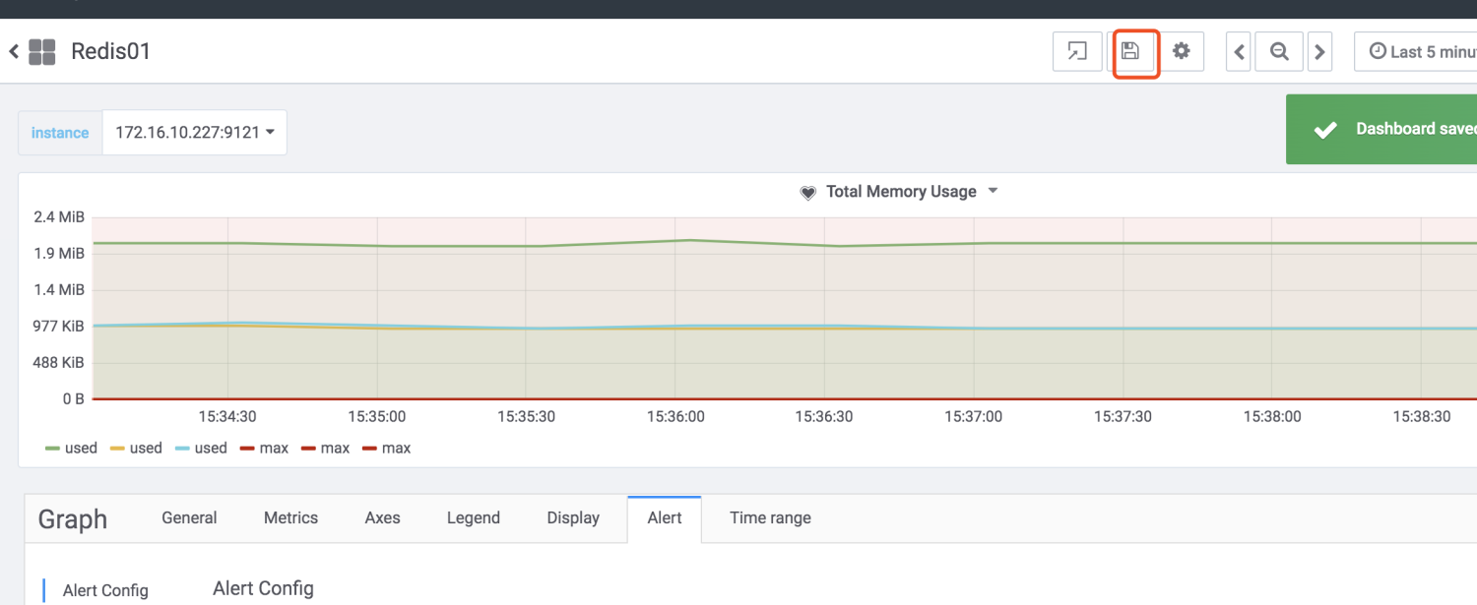Select the Time range tab
Image resolution: width=1477 pixels, height=605 pixels.
[x=770, y=517]
